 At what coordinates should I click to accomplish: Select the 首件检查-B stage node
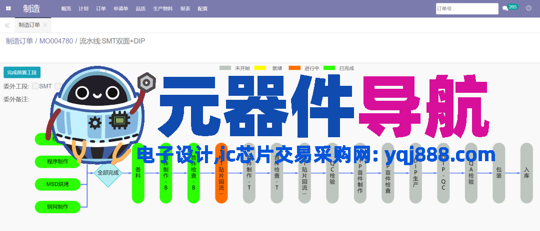tap(193, 173)
